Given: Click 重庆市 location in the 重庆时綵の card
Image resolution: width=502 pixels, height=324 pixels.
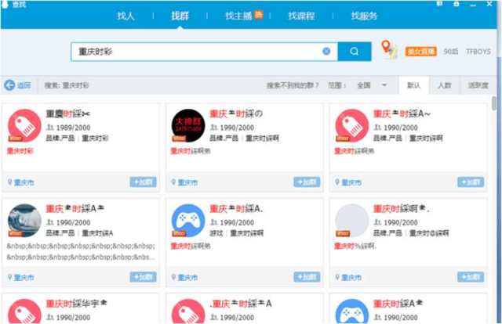Looking at the screenshot, I should (x=187, y=182).
